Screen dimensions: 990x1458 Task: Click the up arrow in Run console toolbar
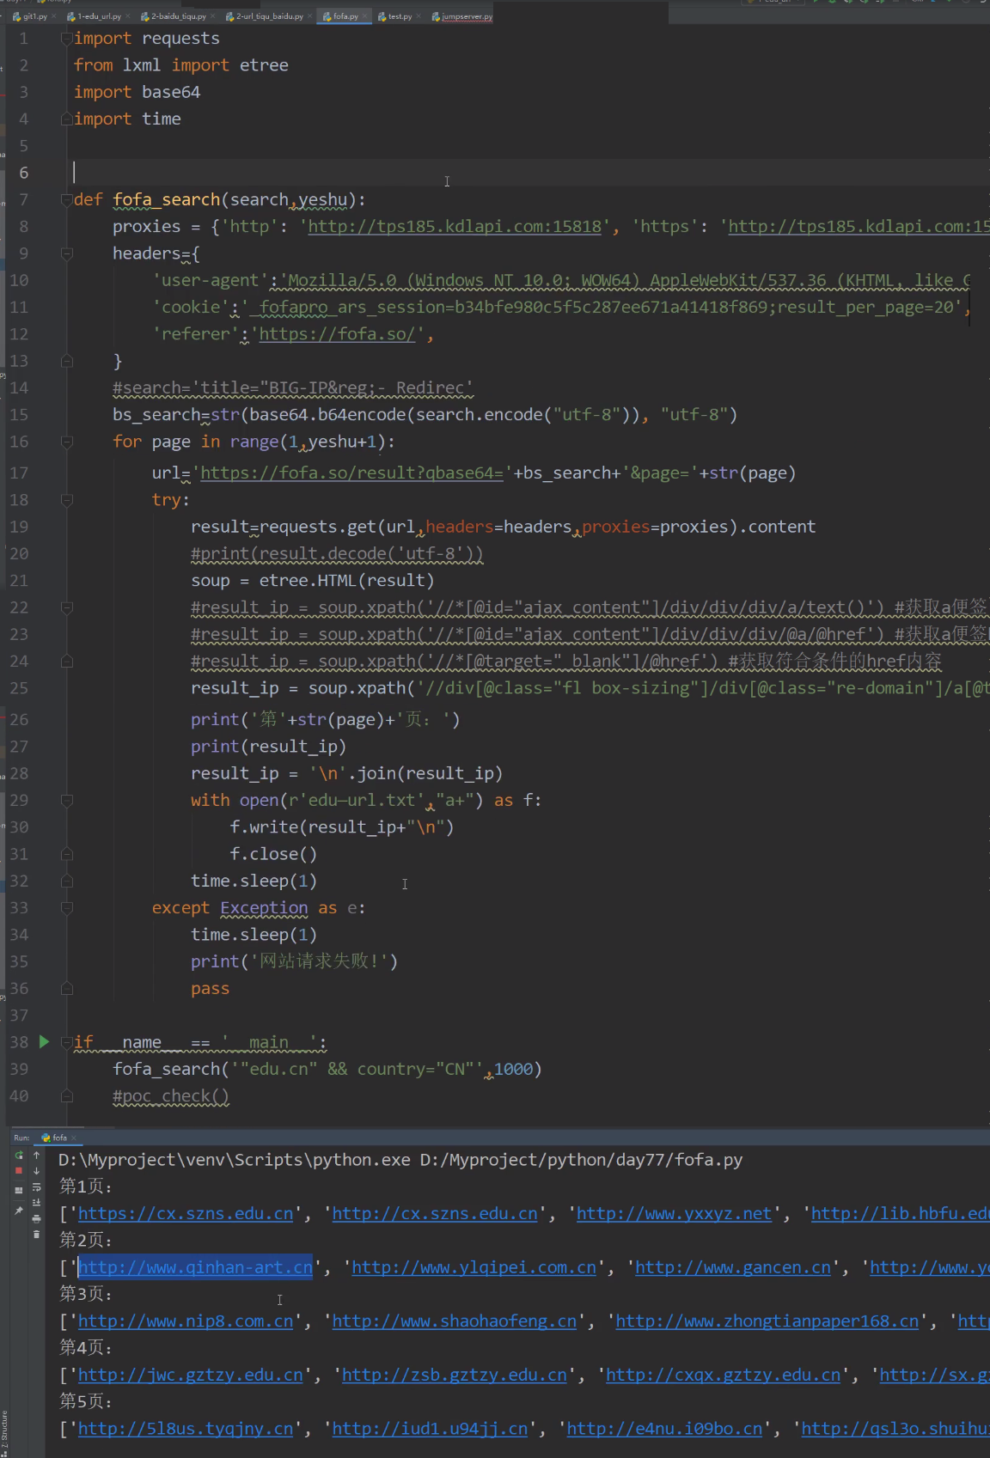tap(36, 1156)
